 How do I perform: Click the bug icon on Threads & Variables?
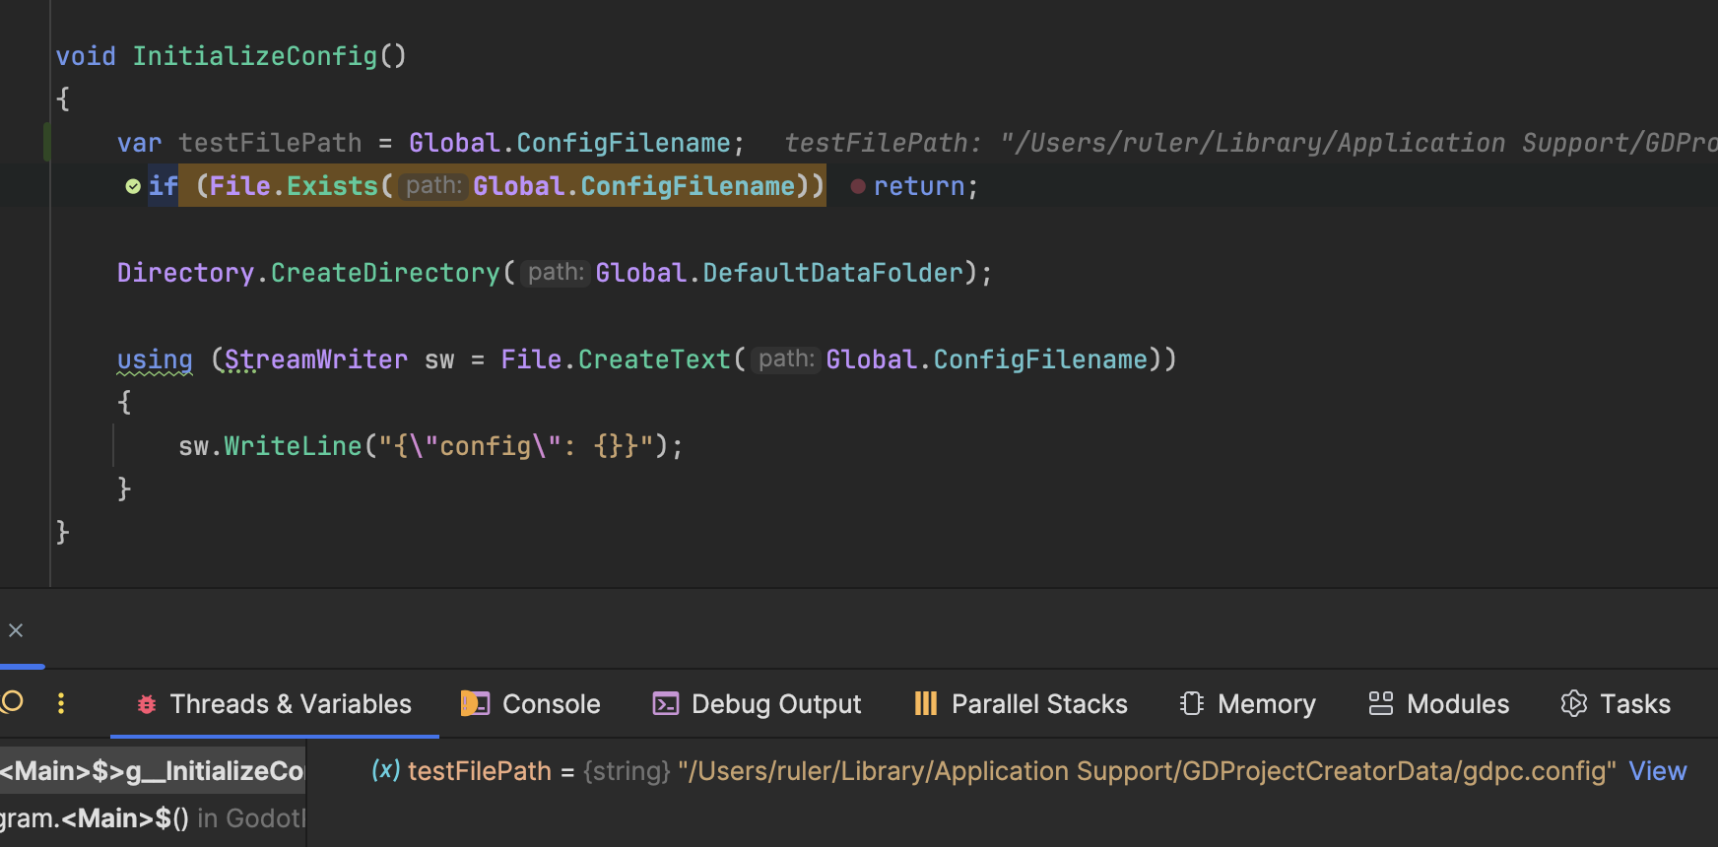click(x=147, y=704)
